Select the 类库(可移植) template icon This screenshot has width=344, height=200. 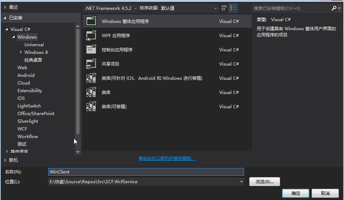[91, 106]
